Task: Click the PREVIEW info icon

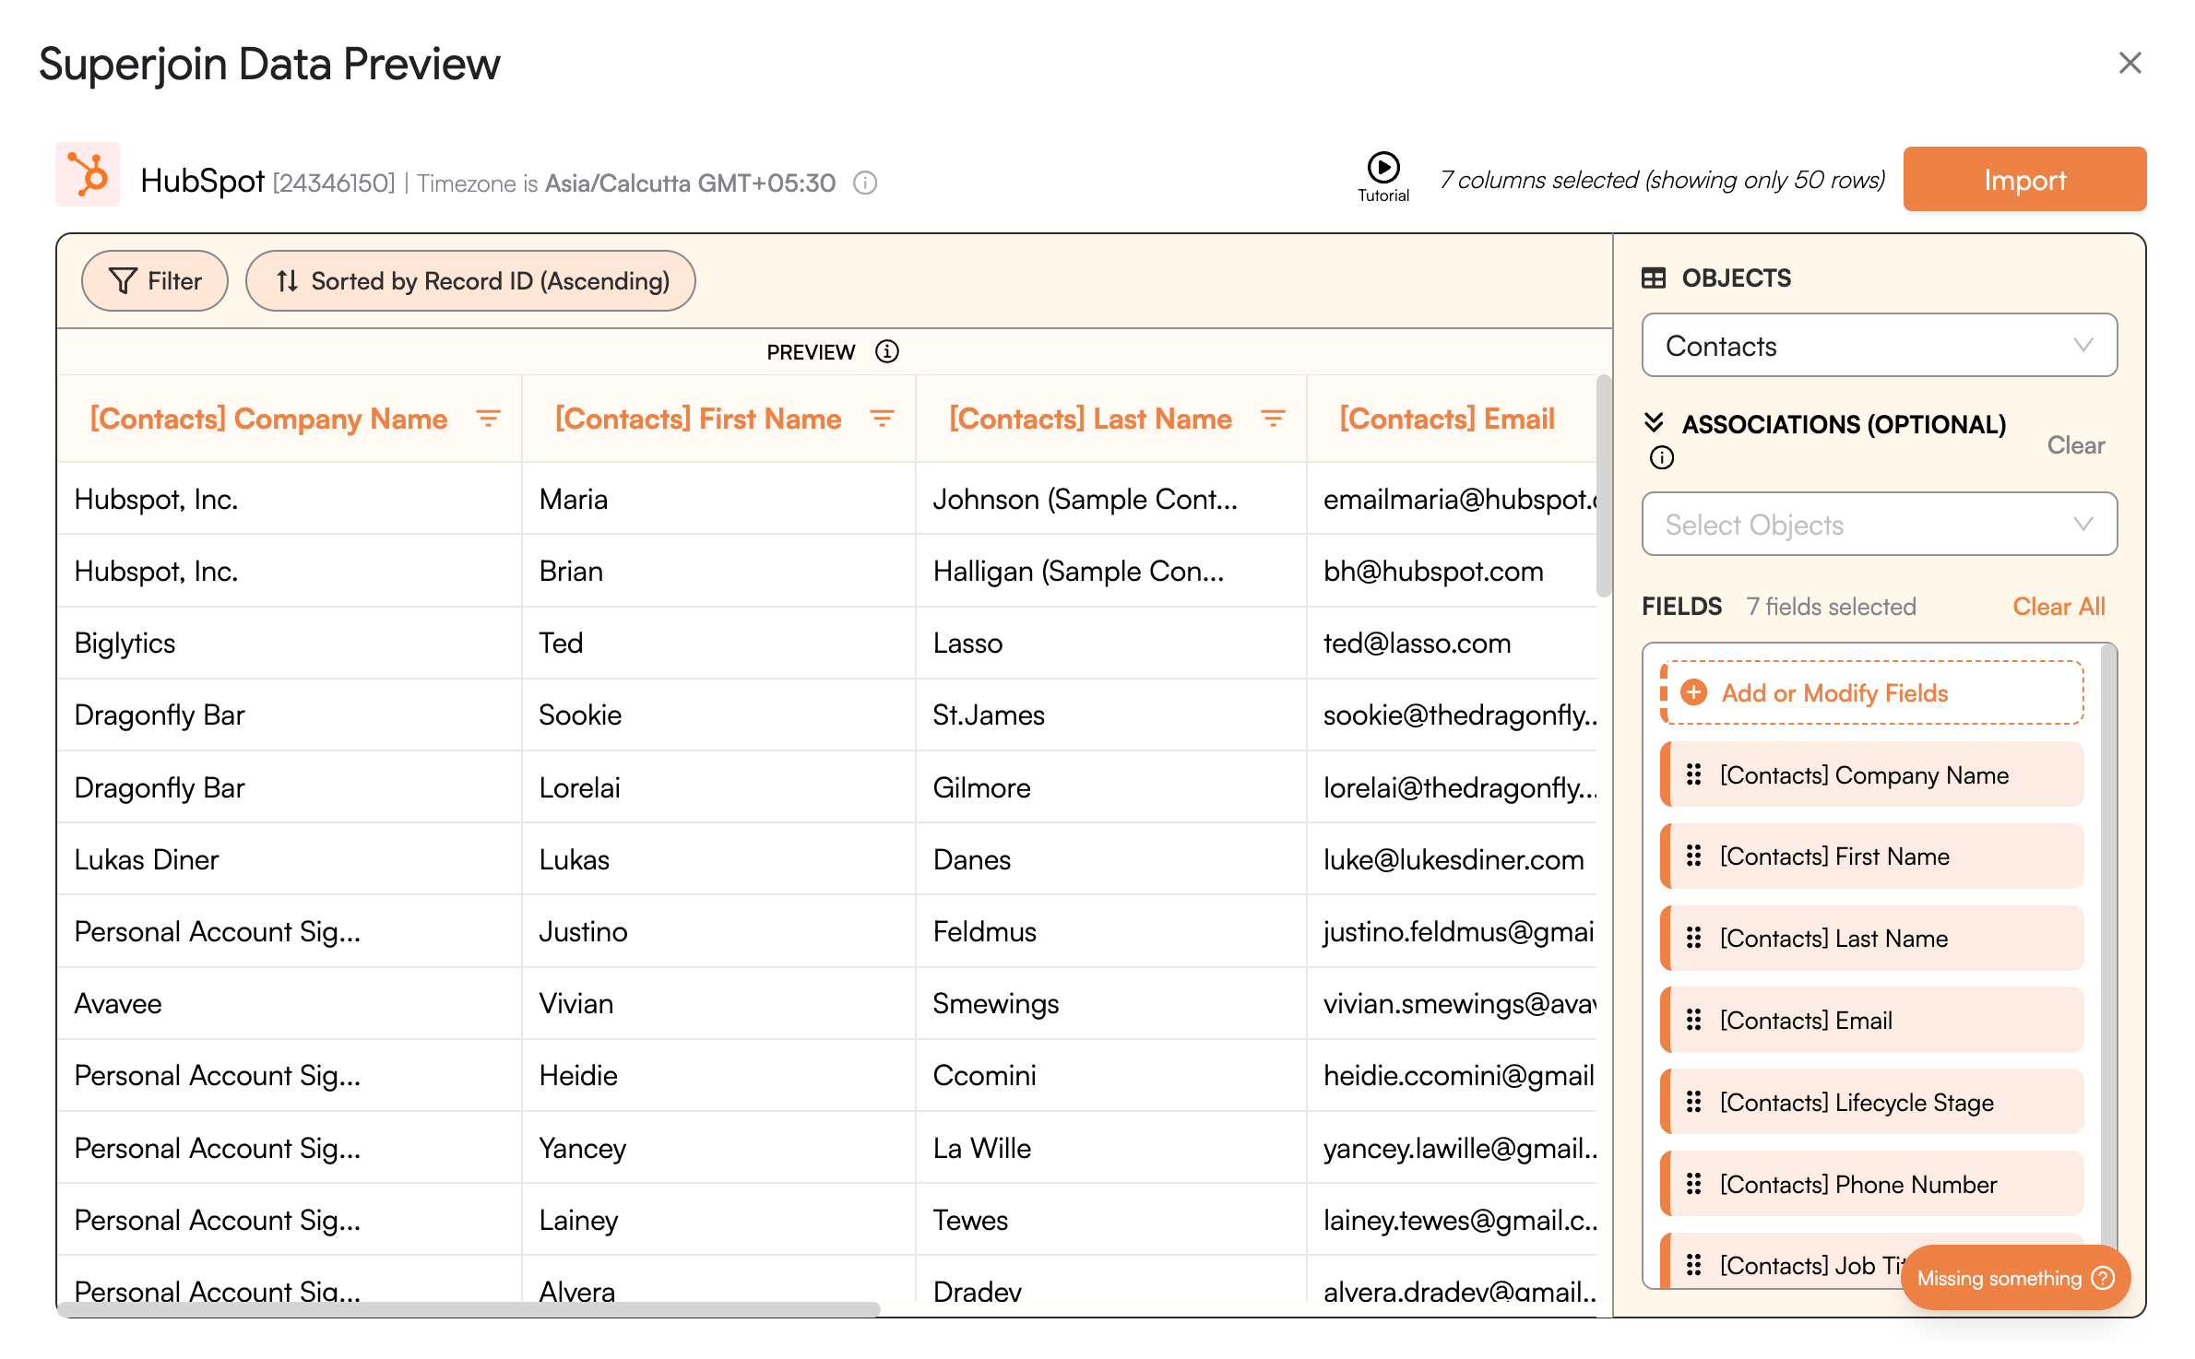Action: pyautogui.click(x=886, y=351)
